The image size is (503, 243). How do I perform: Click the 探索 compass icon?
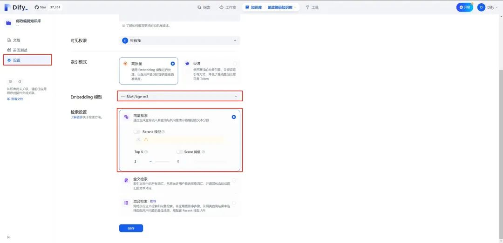(199, 7)
